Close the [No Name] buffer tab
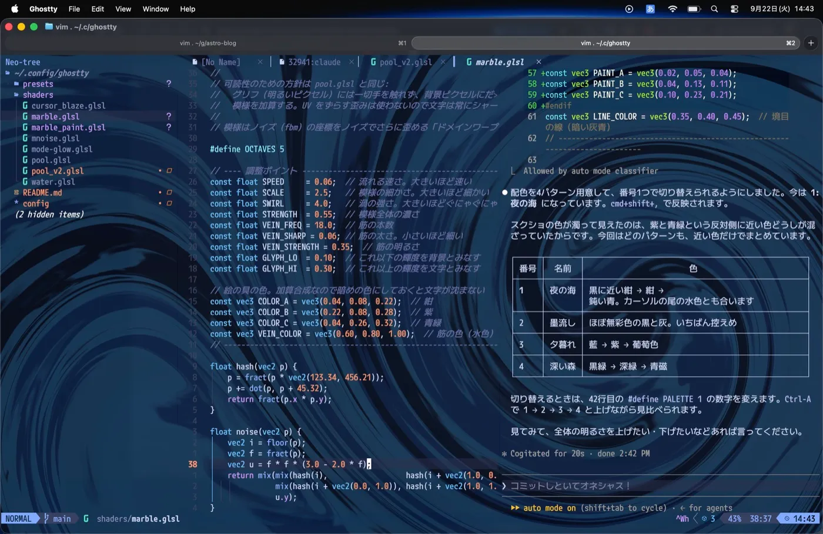The height and width of the screenshot is (534, 823). 260,62
